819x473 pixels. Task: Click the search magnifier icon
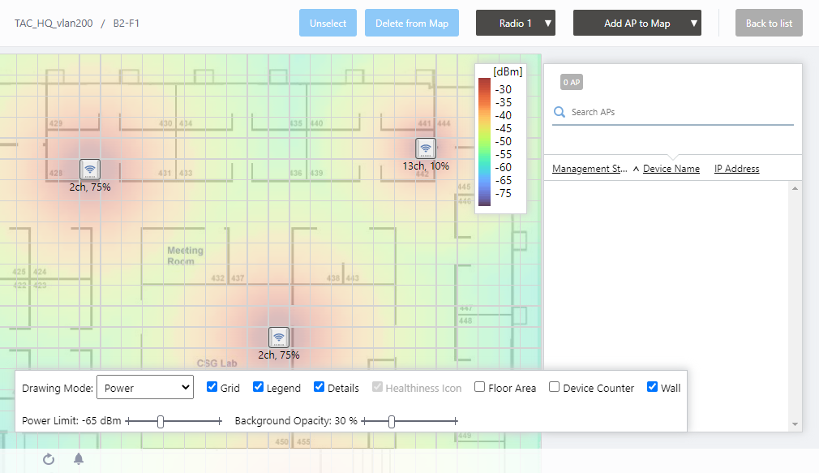(x=560, y=112)
